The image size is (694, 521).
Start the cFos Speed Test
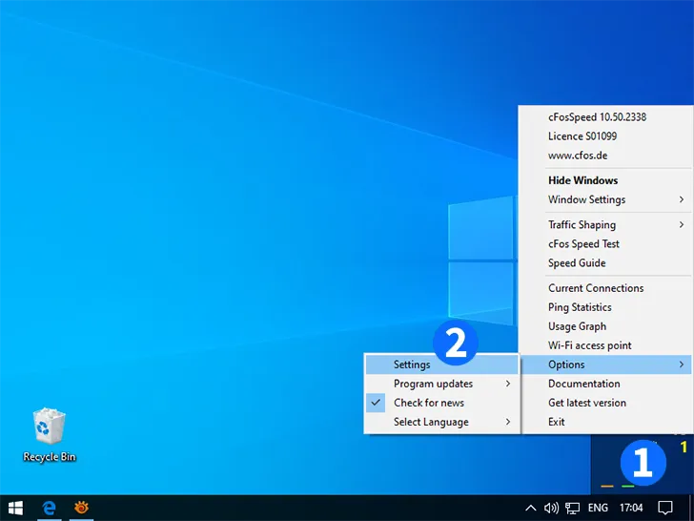(x=606, y=243)
